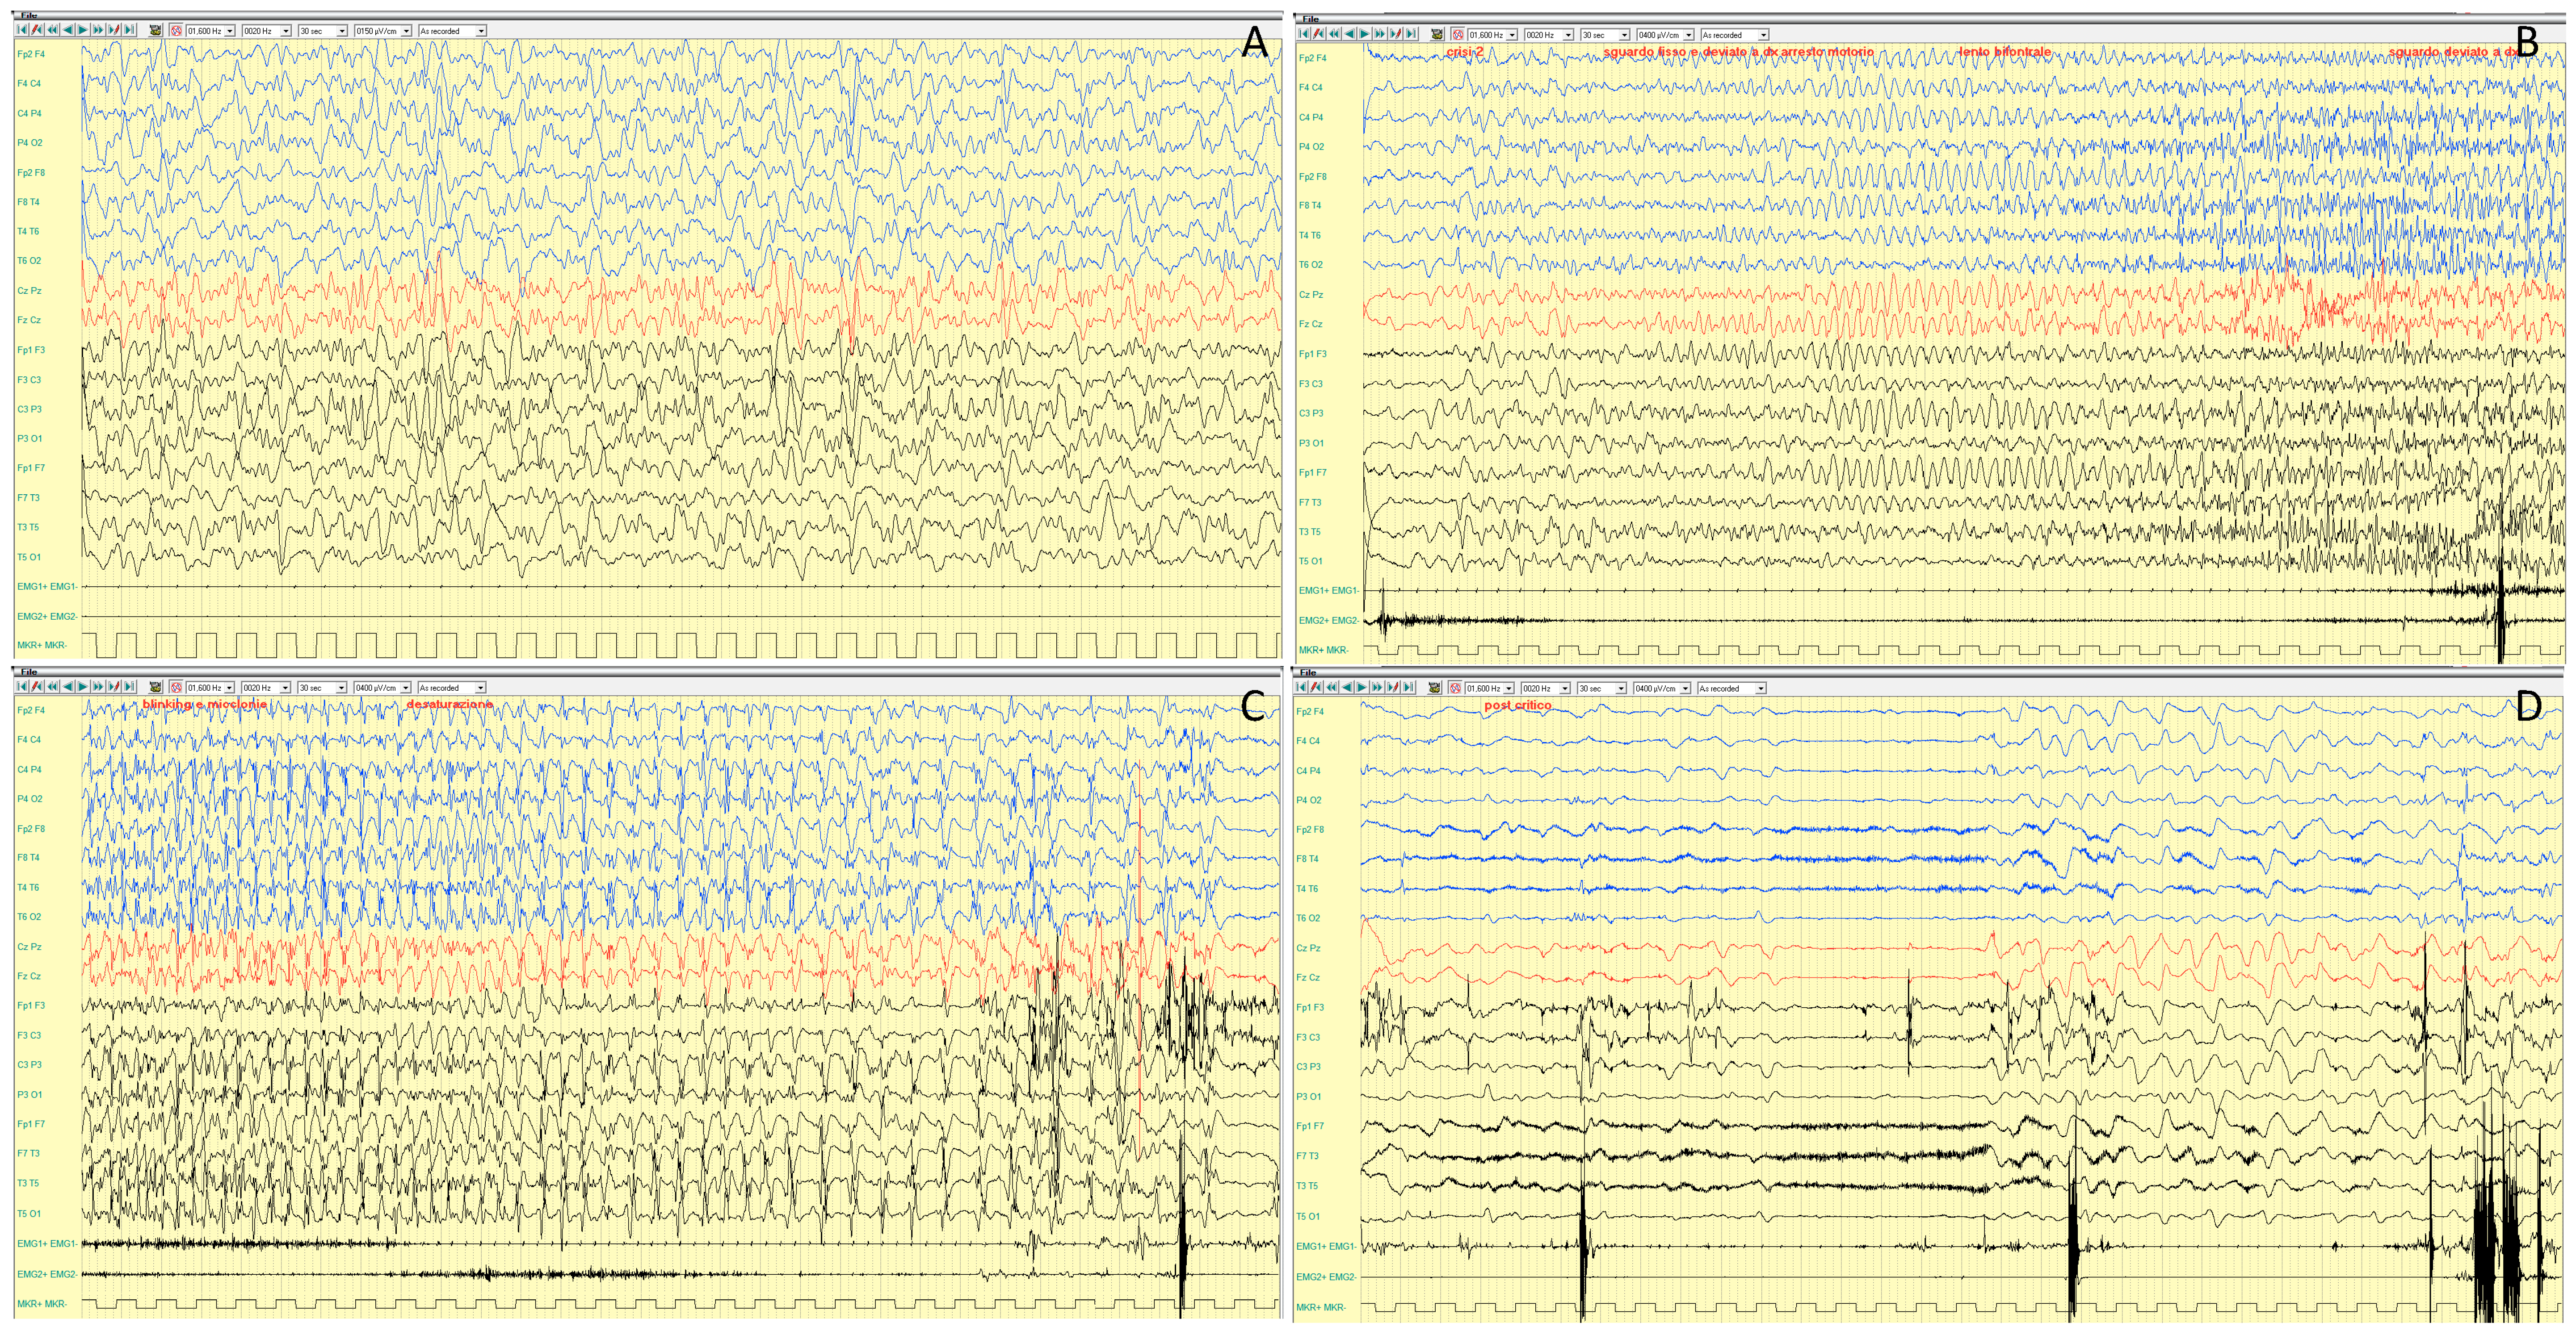Click the Cz Pz channel label in panel A
The image size is (2576, 1335).
click(x=29, y=291)
